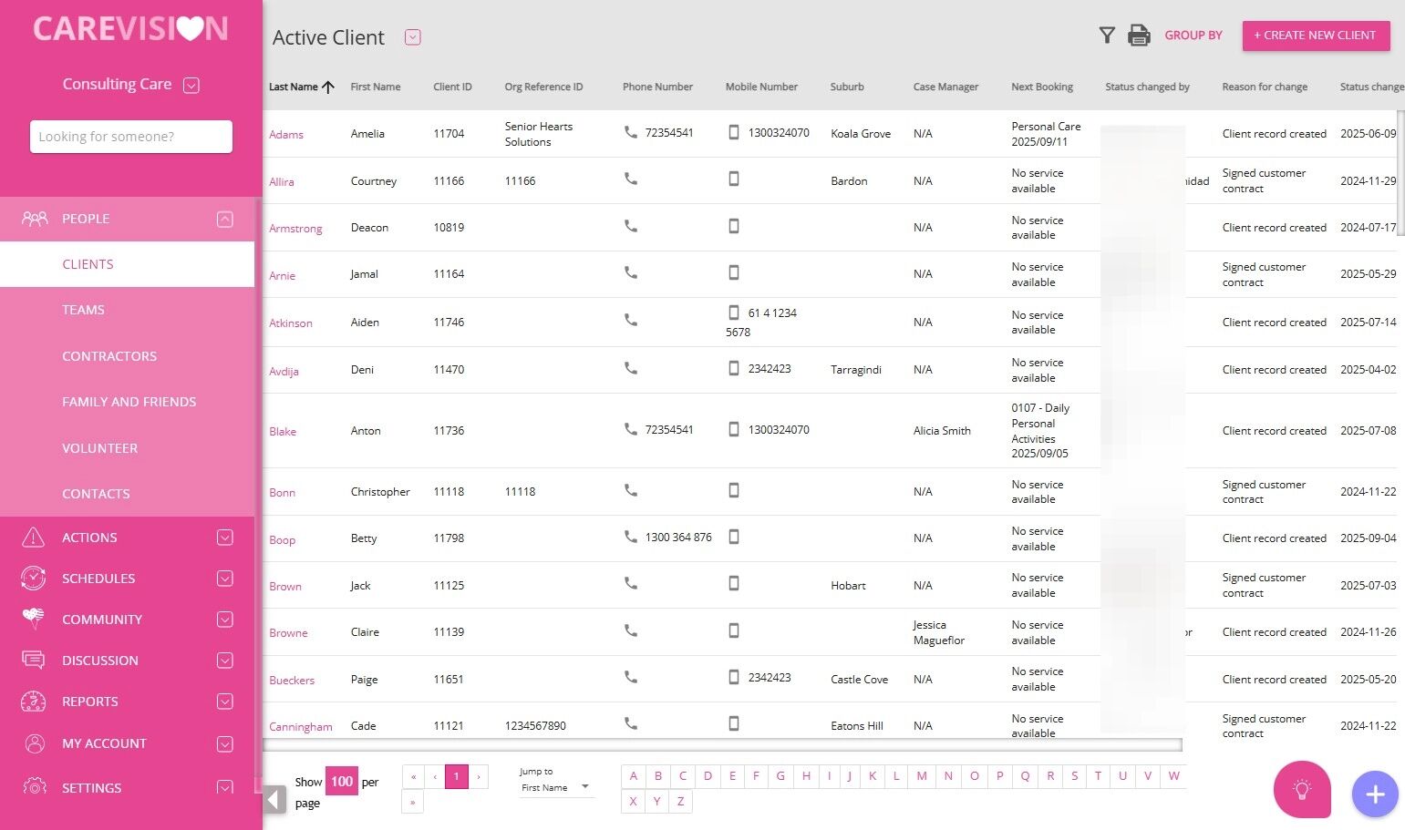The height and width of the screenshot is (830, 1405).
Task: Open client Armstrong record link
Action: 295,229
